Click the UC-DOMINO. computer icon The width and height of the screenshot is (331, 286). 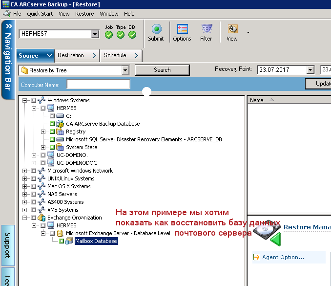pos(51,155)
